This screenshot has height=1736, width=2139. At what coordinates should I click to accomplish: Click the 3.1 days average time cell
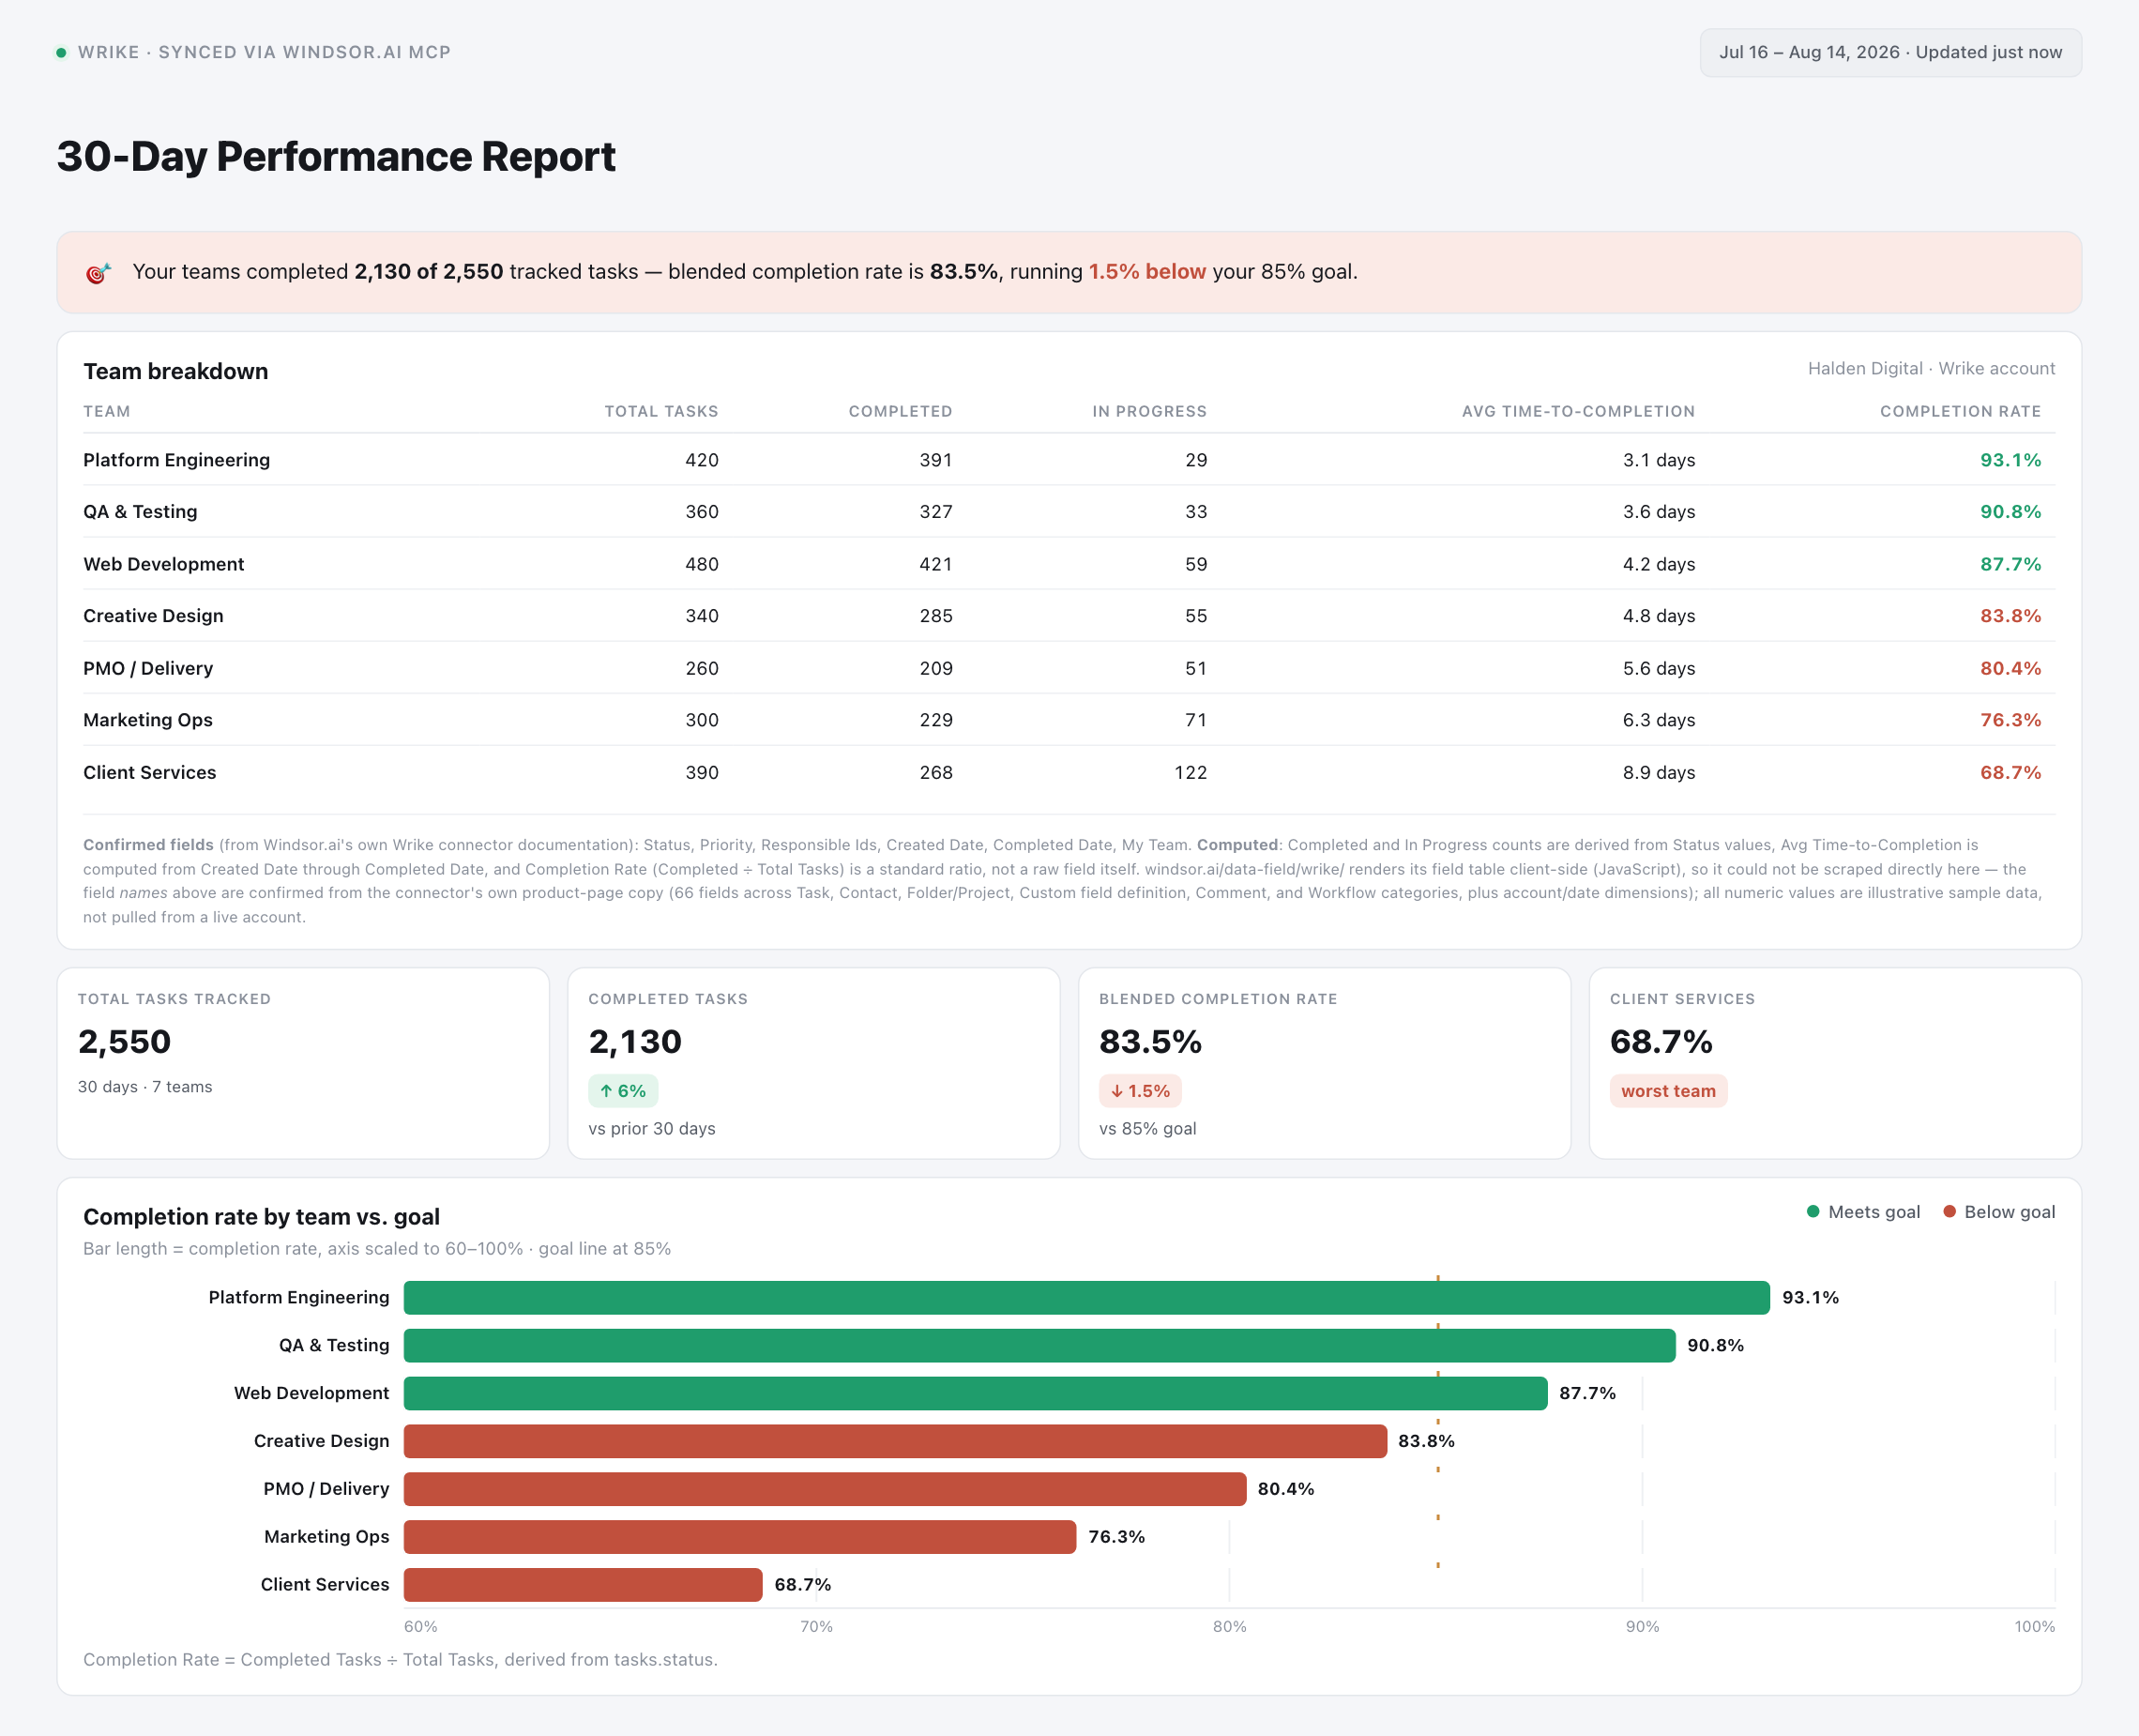1660,460
